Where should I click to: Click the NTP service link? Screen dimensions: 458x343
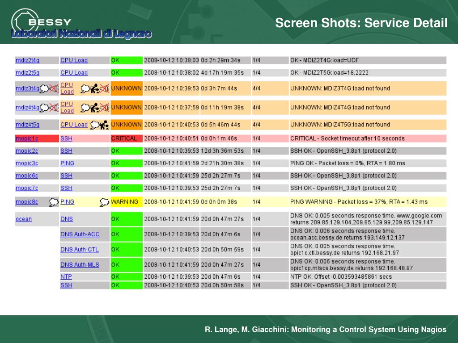tap(66, 276)
